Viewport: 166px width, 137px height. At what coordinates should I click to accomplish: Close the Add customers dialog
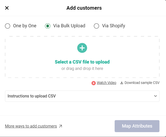7,8
